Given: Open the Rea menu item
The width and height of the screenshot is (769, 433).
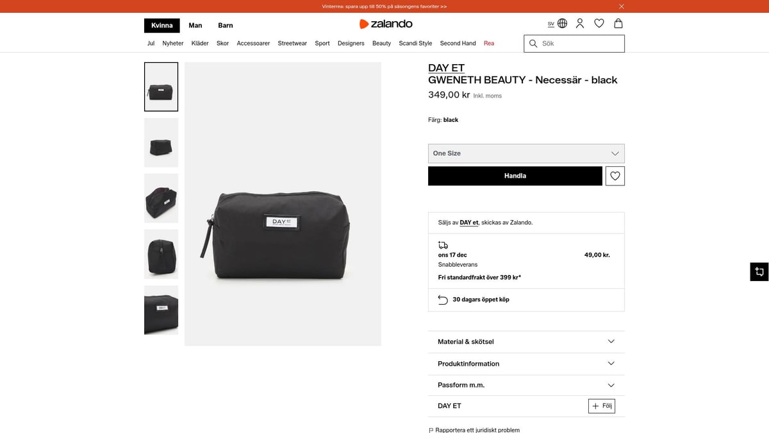Looking at the screenshot, I should tap(489, 43).
